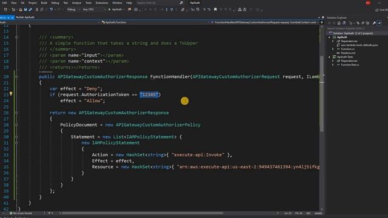Collapse the code block at line 20
The image size is (388, 218).
(16, 77)
